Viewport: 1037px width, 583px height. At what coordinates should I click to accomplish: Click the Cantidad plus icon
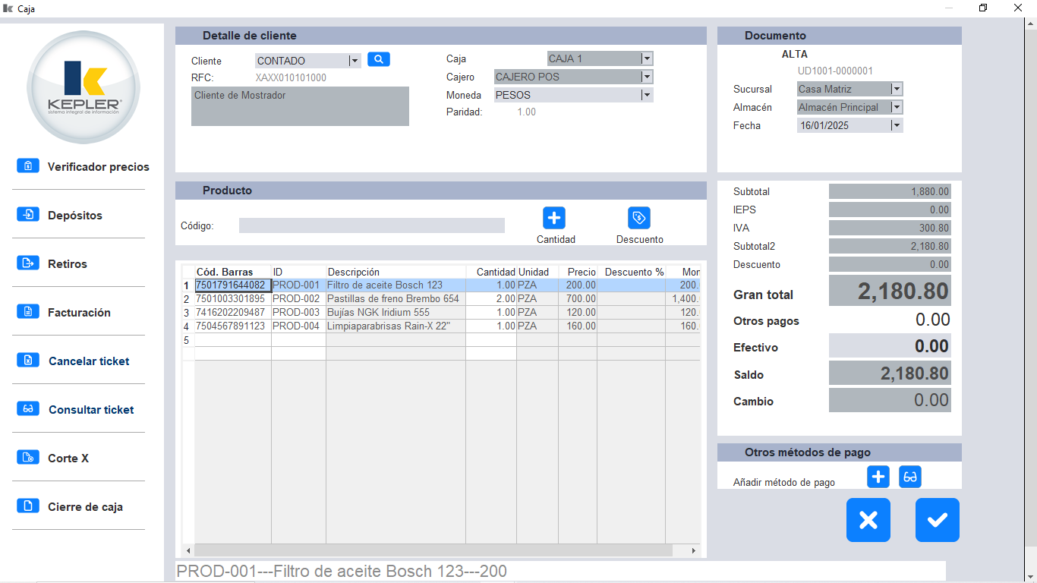click(553, 219)
